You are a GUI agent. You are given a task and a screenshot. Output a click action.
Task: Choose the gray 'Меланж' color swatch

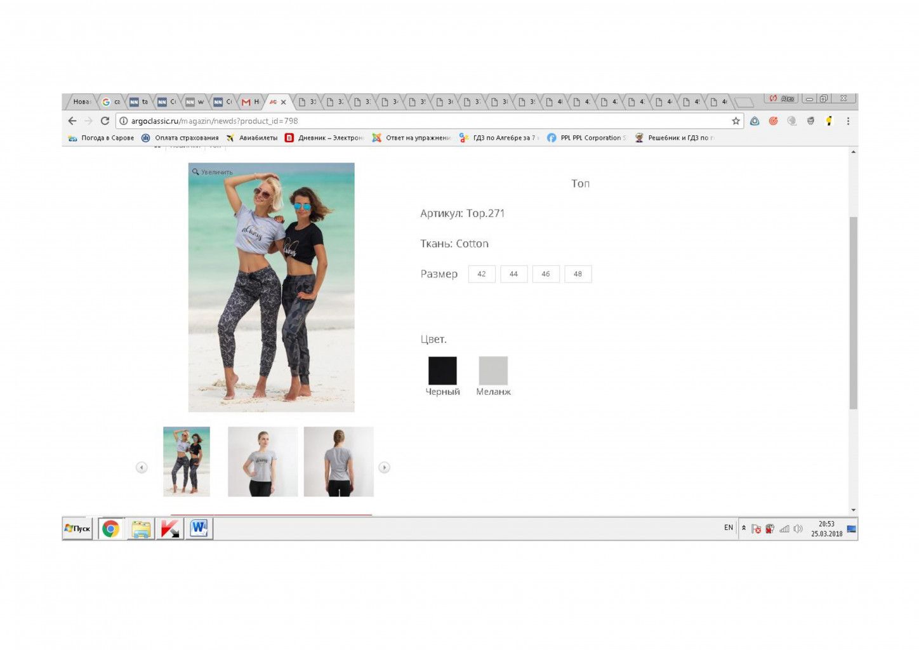493,371
